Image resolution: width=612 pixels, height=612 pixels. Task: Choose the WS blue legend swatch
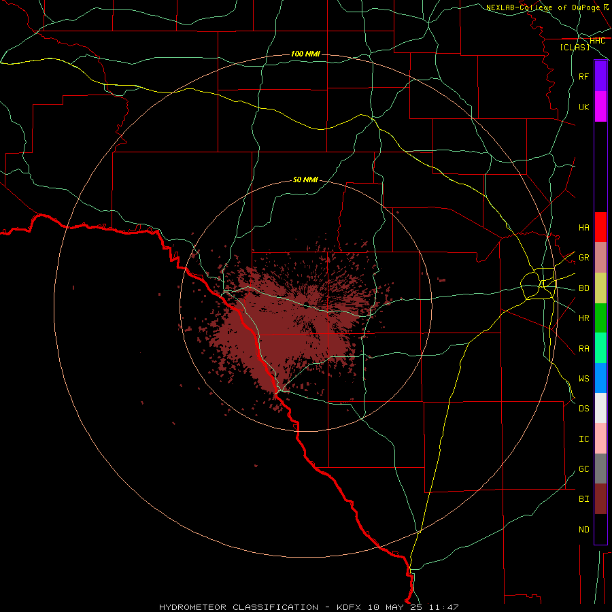pos(600,378)
